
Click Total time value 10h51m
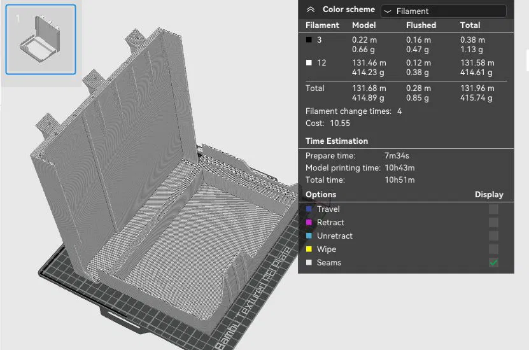(399, 180)
